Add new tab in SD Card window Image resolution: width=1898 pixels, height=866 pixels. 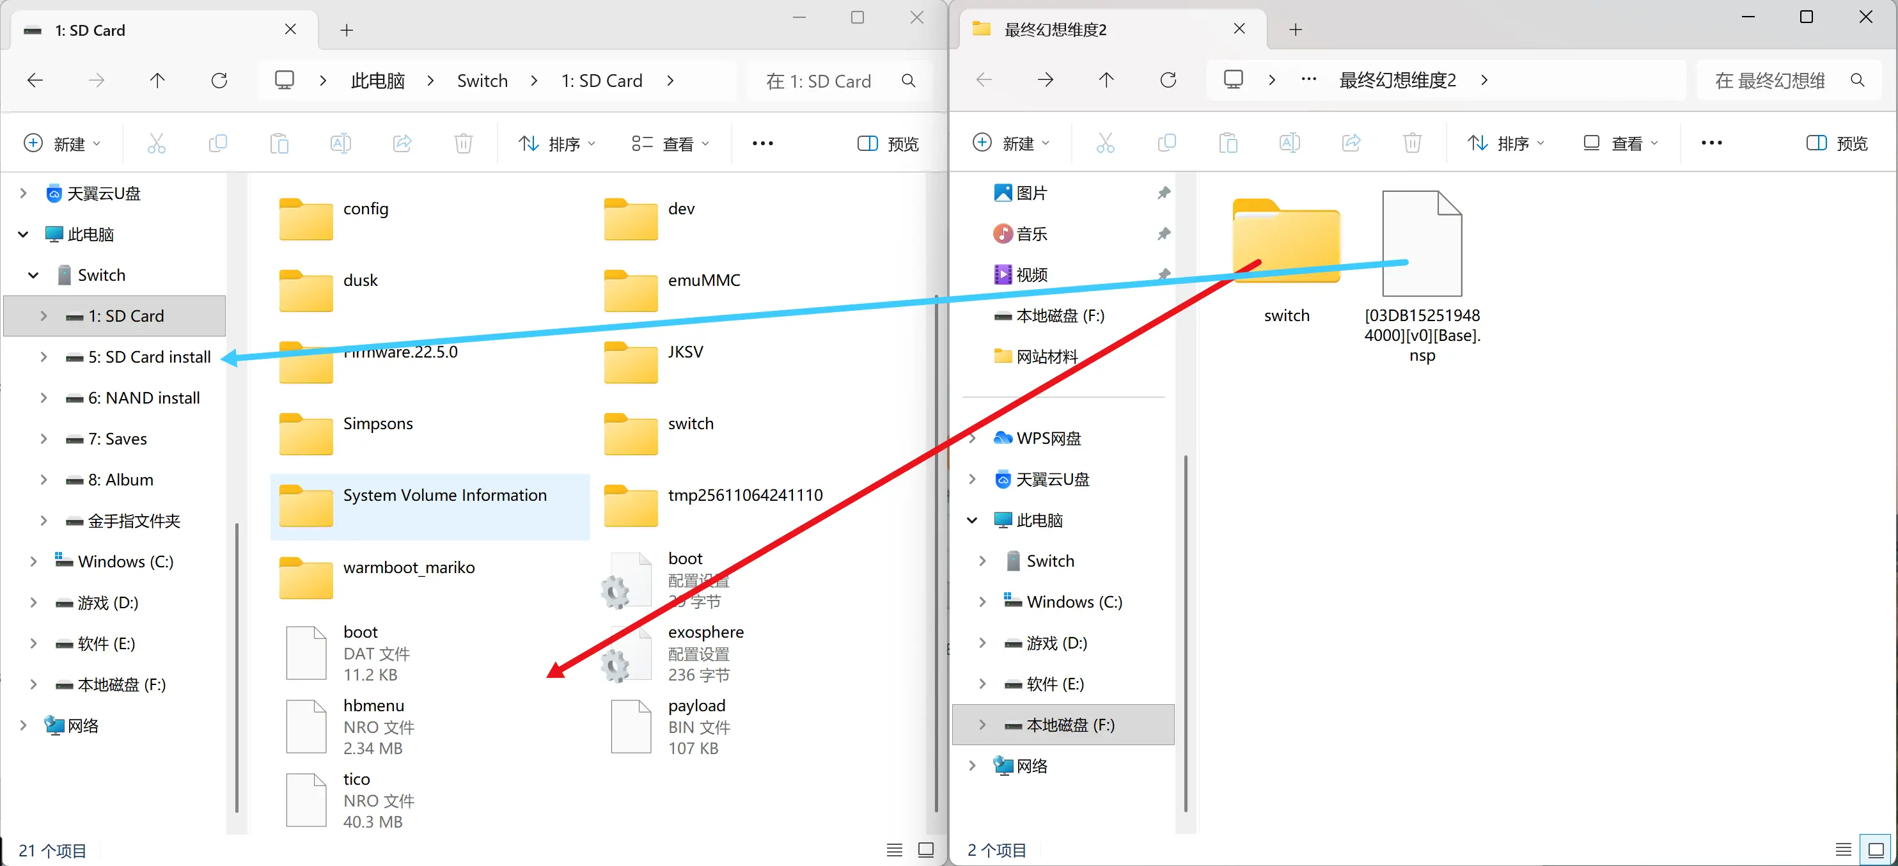coord(347,30)
